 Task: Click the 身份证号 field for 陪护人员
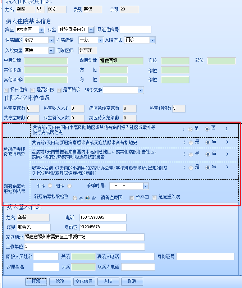click(205, 257)
